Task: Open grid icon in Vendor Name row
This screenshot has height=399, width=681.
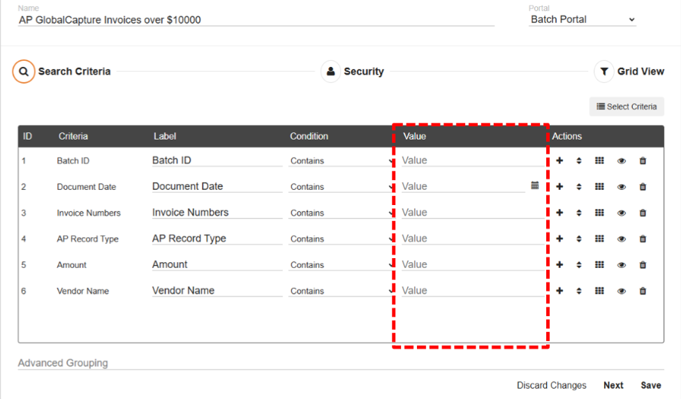Action: point(599,291)
